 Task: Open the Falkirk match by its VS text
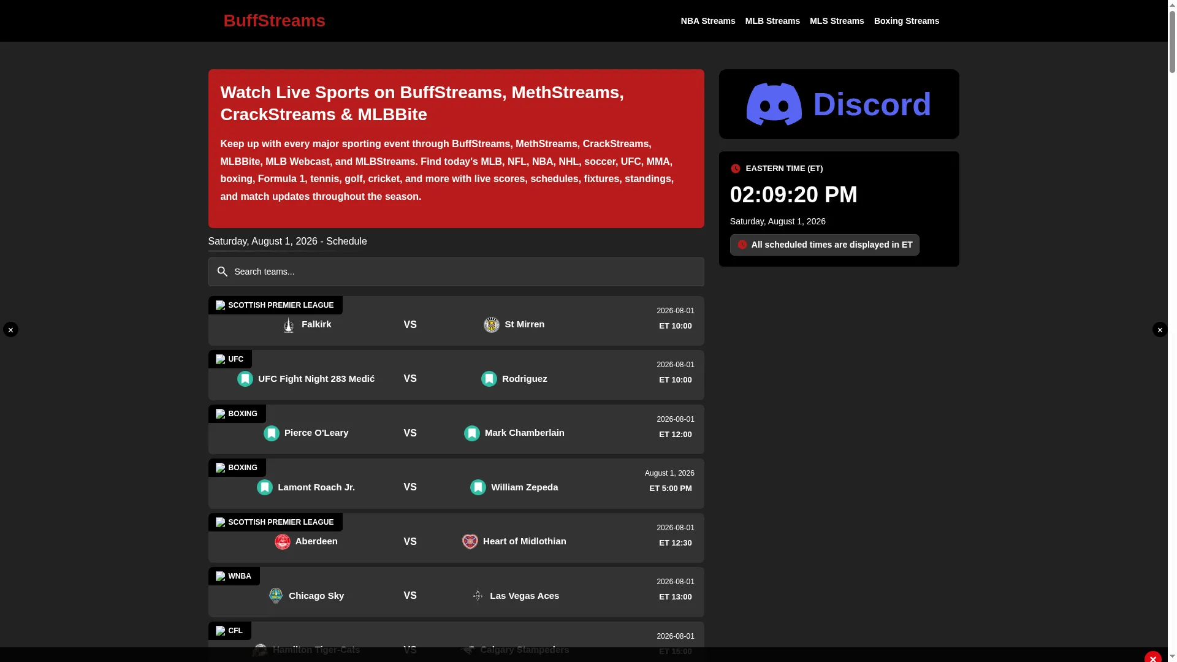pyautogui.click(x=410, y=325)
